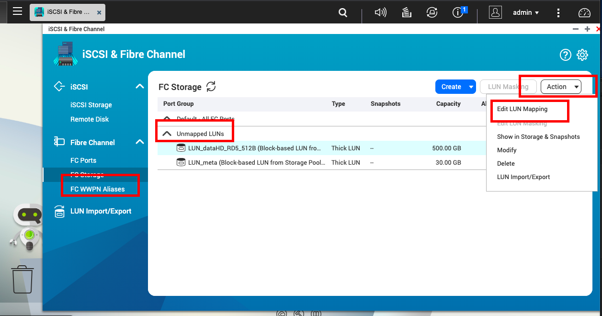Open iSCSI Storage in sidebar
The height and width of the screenshot is (316, 602).
coord(91,105)
